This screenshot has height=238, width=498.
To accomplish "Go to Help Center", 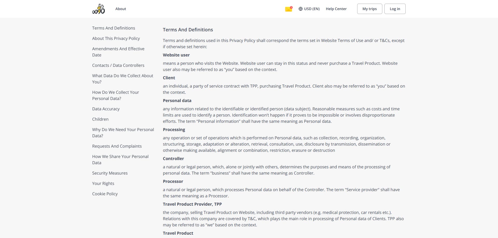I will pos(336,9).
